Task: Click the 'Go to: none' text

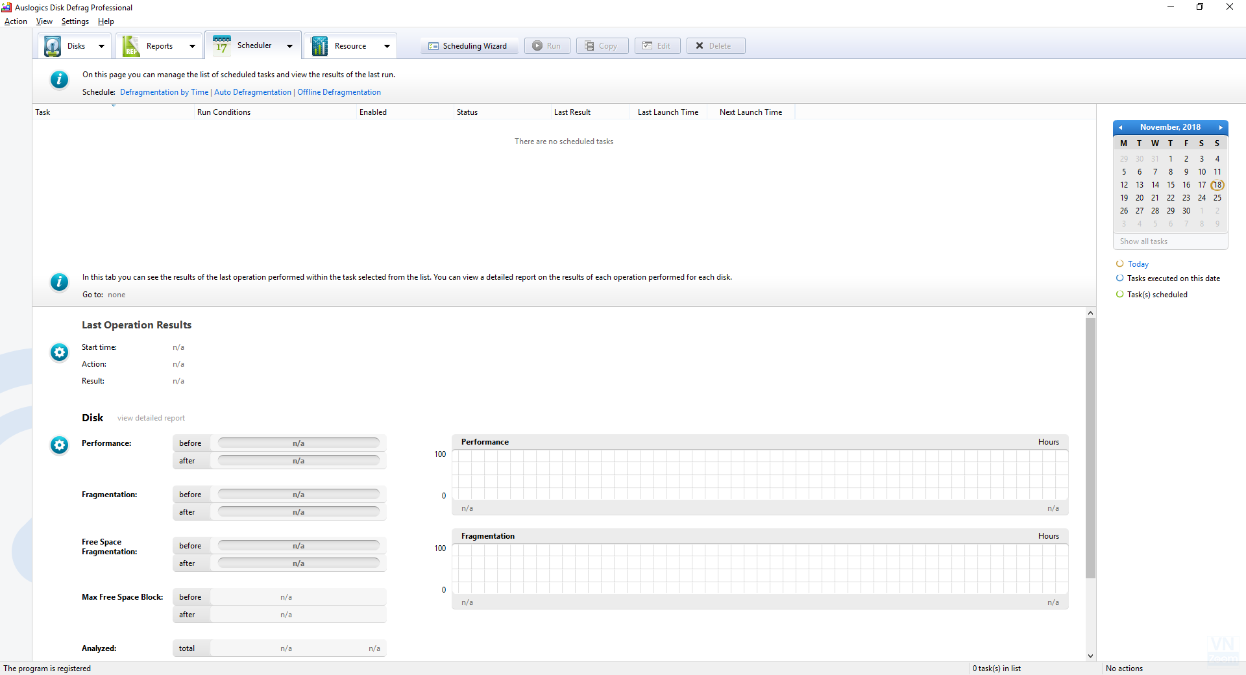Action: coord(104,295)
